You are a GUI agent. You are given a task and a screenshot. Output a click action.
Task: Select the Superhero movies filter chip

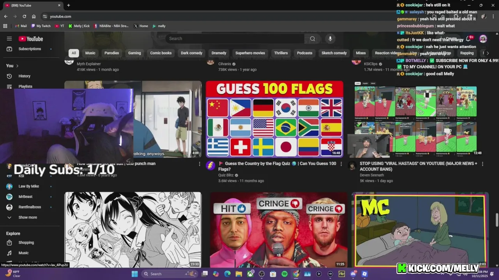(250, 53)
